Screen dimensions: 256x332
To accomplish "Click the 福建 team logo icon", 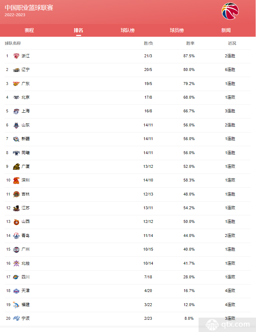I will pos(16,305).
